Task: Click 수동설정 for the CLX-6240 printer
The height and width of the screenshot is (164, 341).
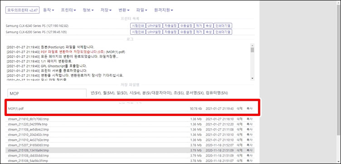Action: point(186,26)
